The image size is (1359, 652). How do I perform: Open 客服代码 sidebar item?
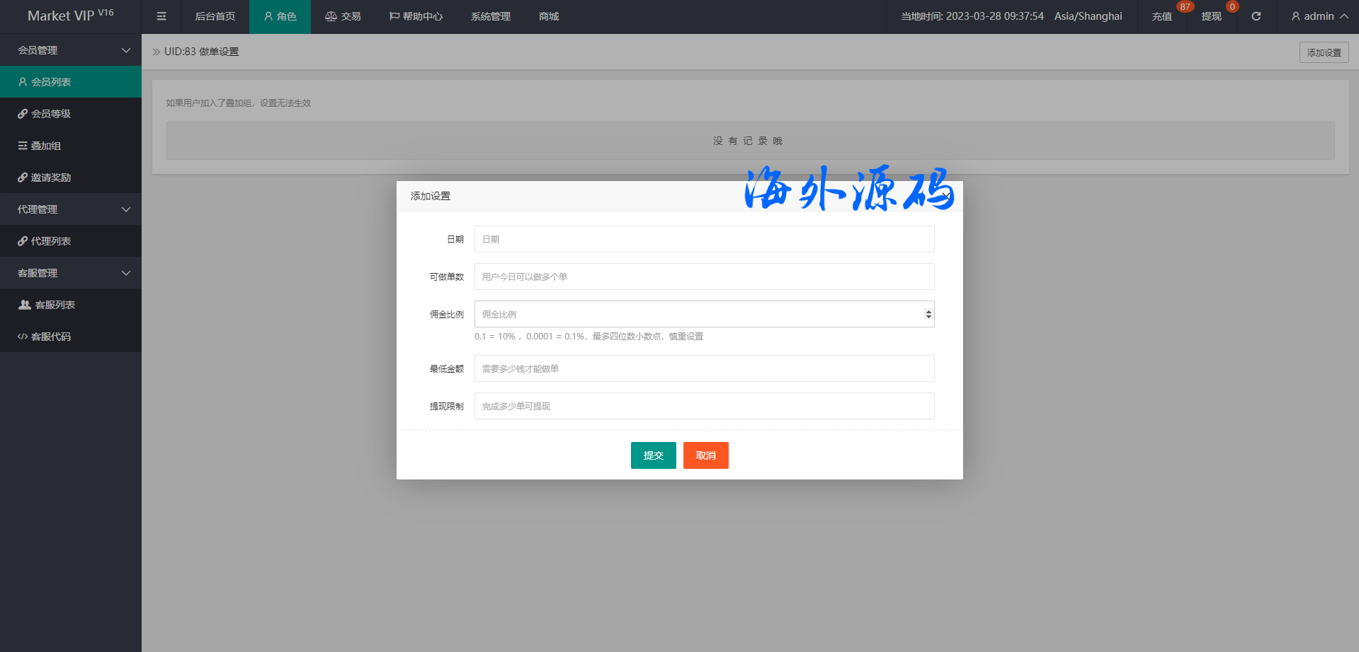pyautogui.click(x=51, y=337)
